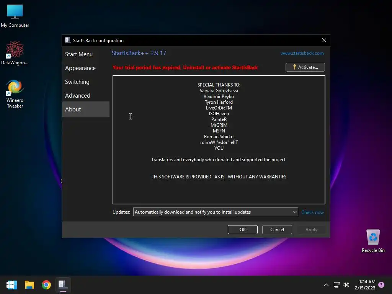Open the taskbar clock and date
The image size is (392, 294).
pos(365,285)
